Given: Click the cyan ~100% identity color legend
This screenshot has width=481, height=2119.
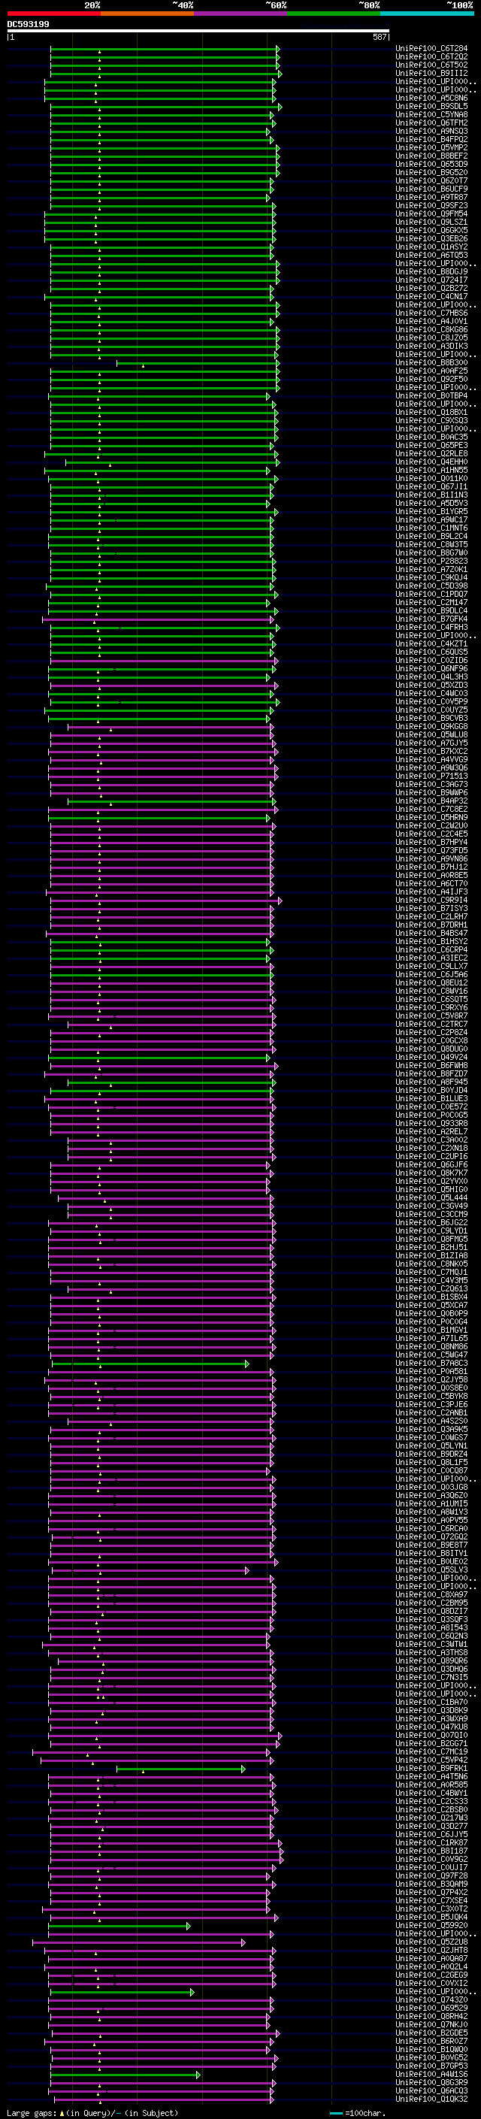Looking at the screenshot, I should click(x=427, y=14).
